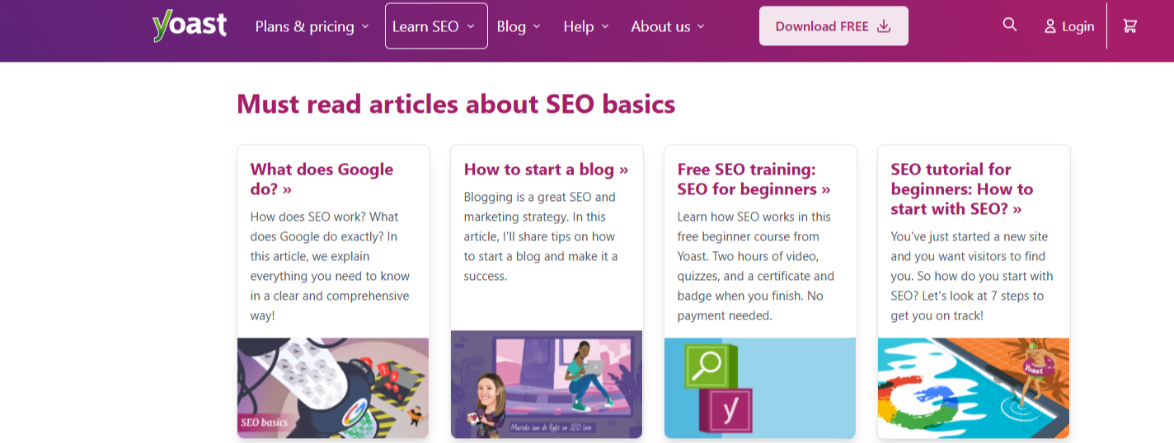Expand the About us chevron
The height and width of the screenshot is (443, 1174).
701,26
